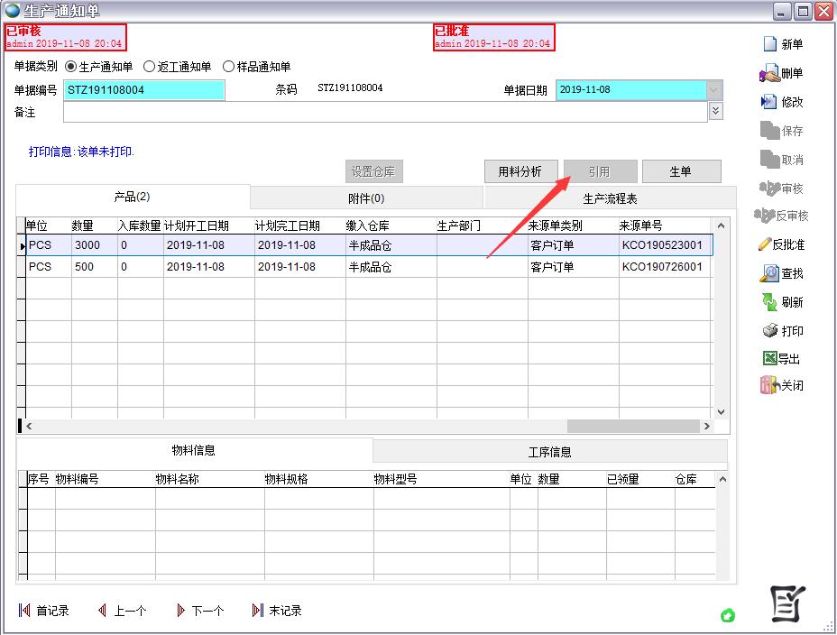837x635 pixels.
Task: Click the 反批准 (Unapprove) pencil icon
Action: 765,244
